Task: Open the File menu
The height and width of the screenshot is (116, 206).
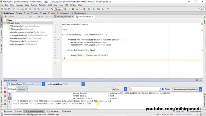Action: pos(2,5)
